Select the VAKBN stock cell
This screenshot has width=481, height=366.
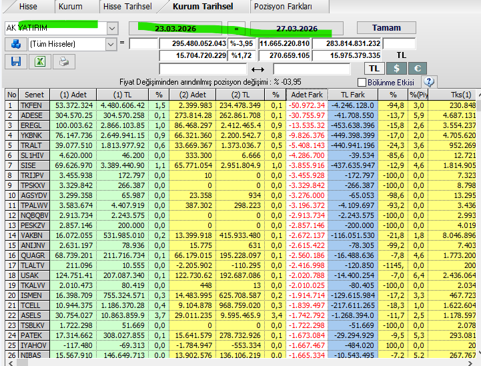coord(34,235)
